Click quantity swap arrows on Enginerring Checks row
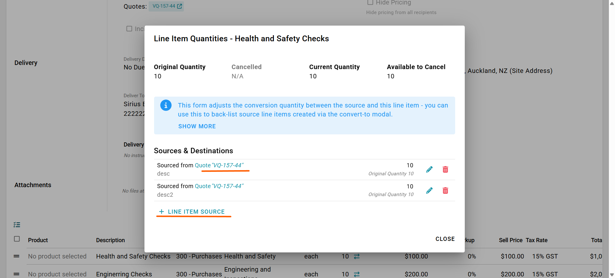The image size is (615, 278). (x=357, y=274)
